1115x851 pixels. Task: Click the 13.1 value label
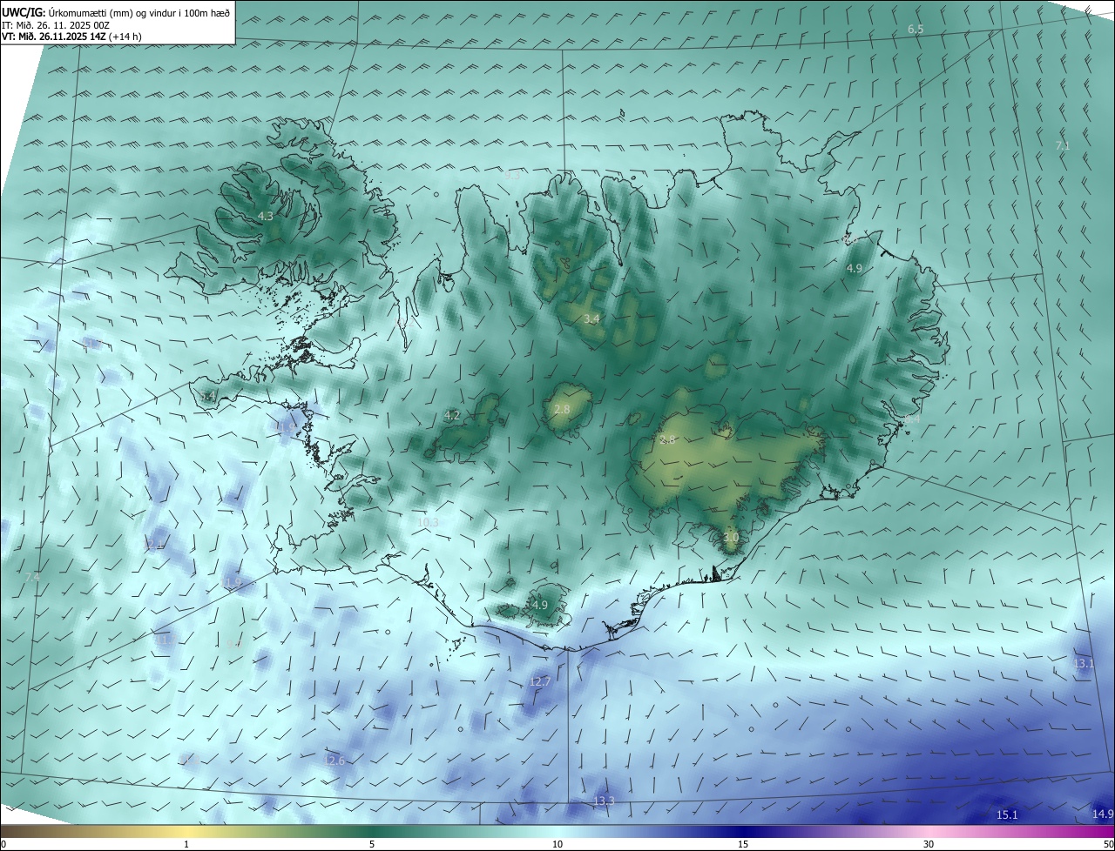pyautogui.click(x=1084, y=663)
